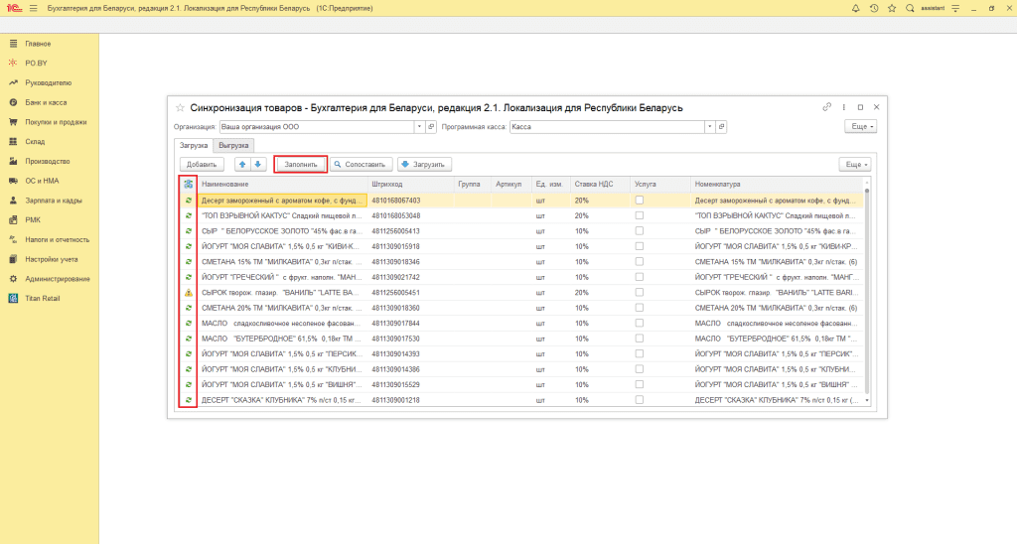Click the Сопоставить button

[362, 165]
